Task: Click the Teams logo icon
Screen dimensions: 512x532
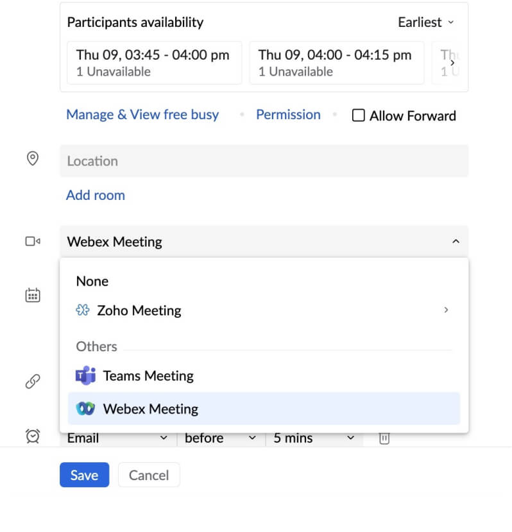Action: (85, 376)
